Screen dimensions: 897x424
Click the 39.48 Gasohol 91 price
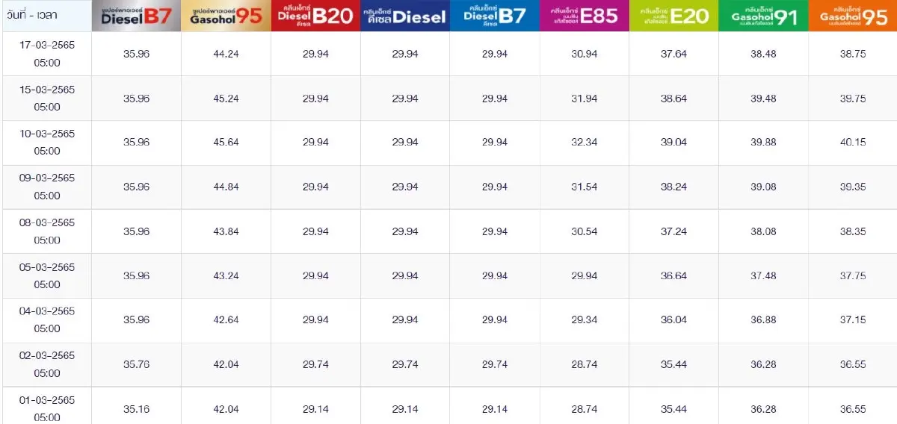click(764, 99)
